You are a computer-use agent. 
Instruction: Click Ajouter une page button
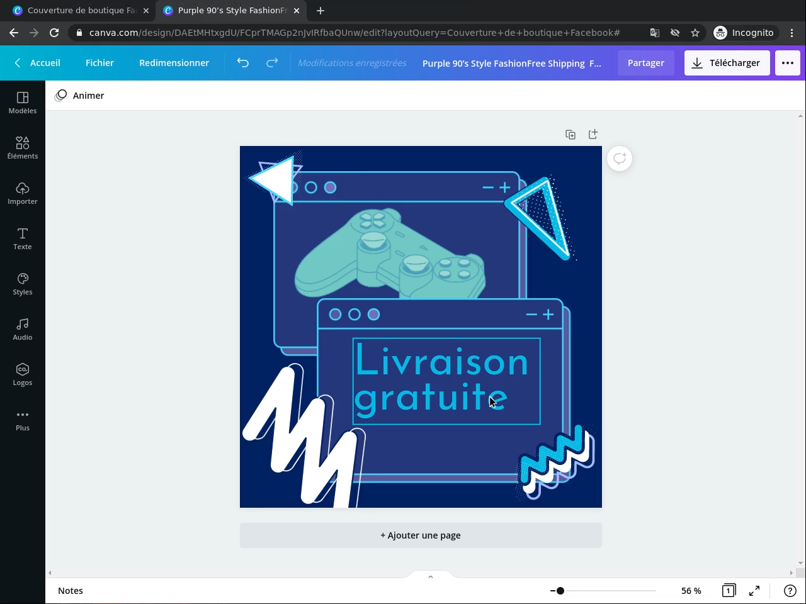pyautogui.click(x=421, y=535)
